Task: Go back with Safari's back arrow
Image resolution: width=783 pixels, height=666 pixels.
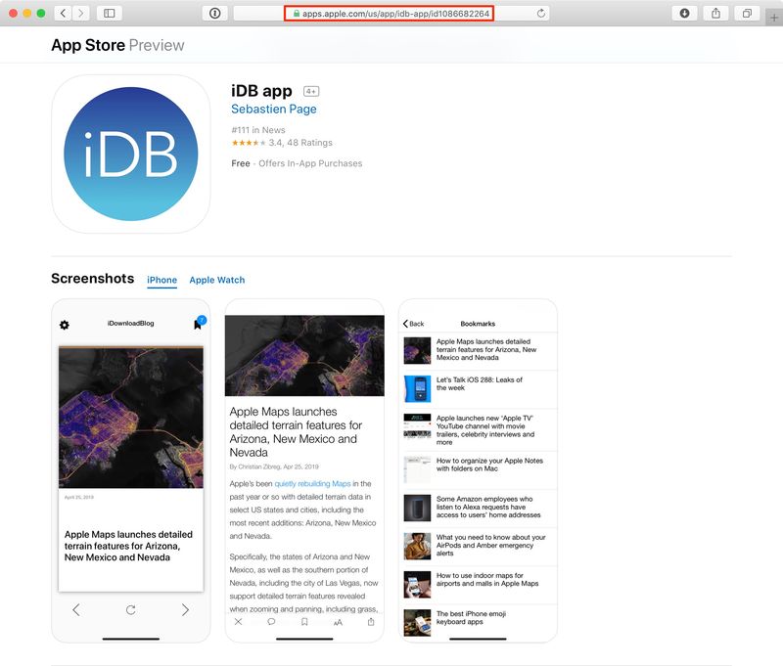Action: 63,14
